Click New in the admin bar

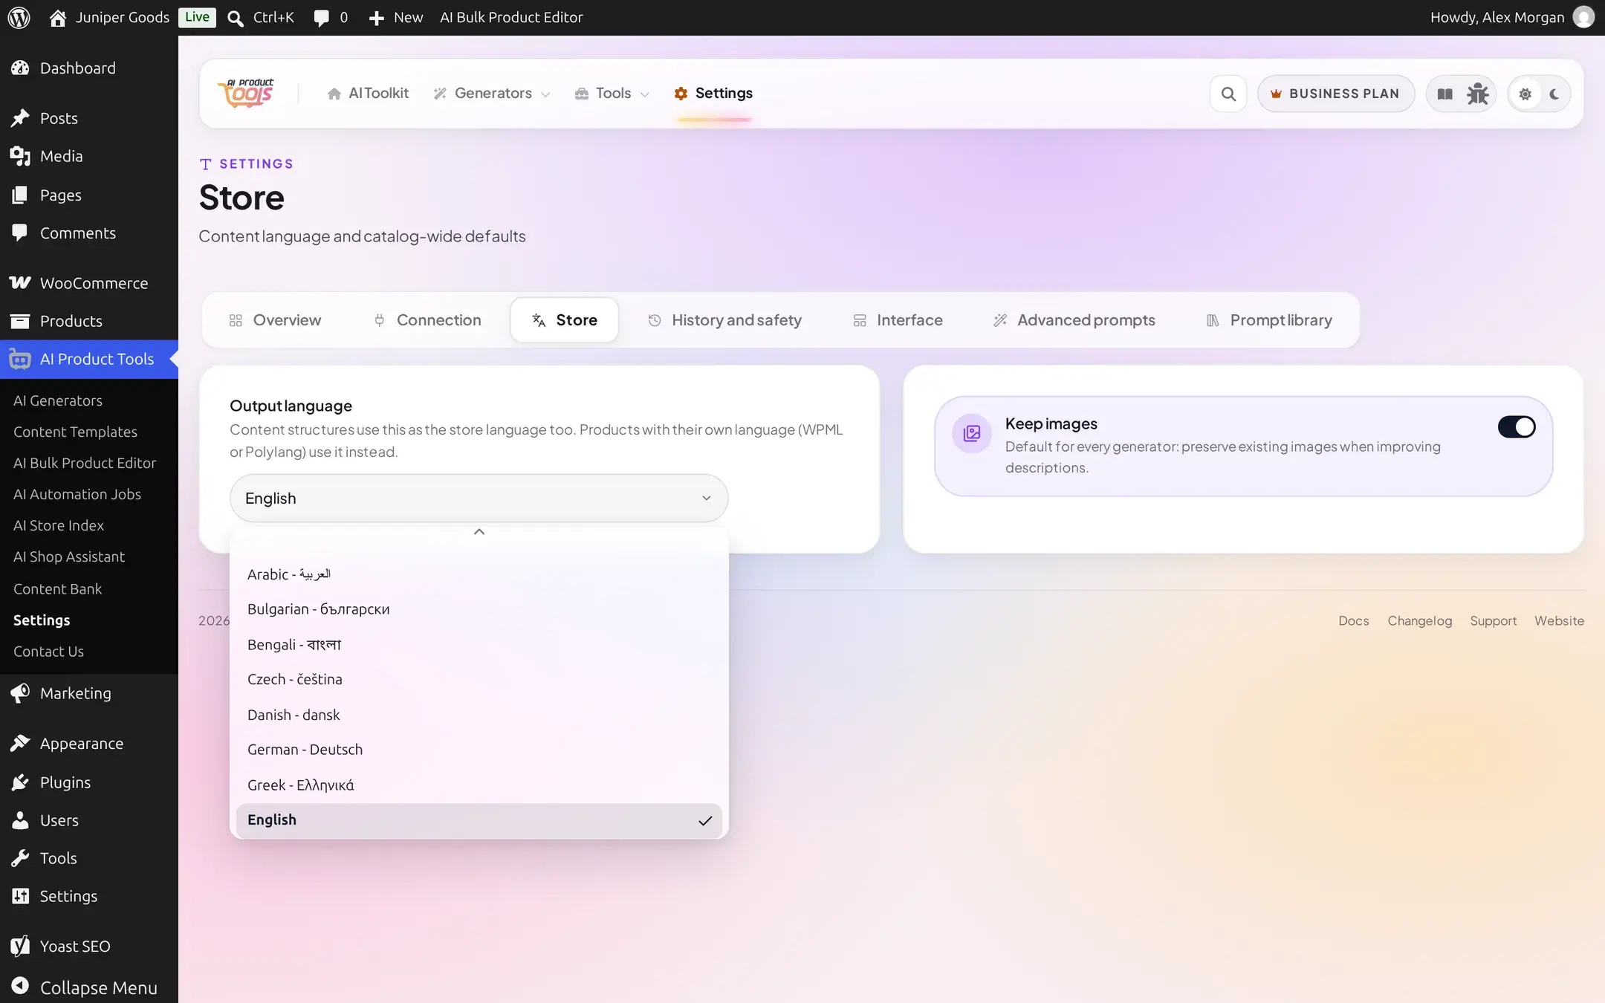[x=396, y=17]
